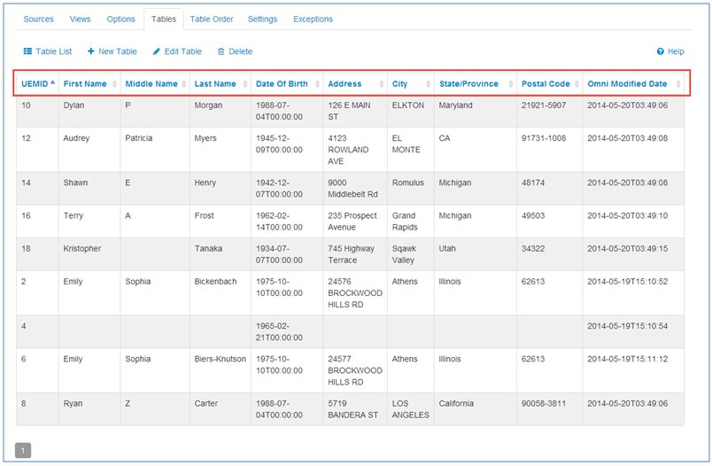
Task: Click the New Table plus icon
Action: pos(91,52)
